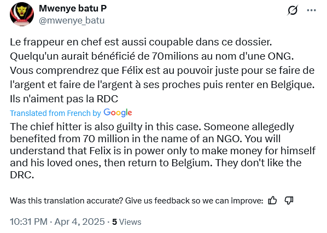The image size is (327, 233).
Task: Click the Google logo next to translation
Action: click(x=118, y=113)
